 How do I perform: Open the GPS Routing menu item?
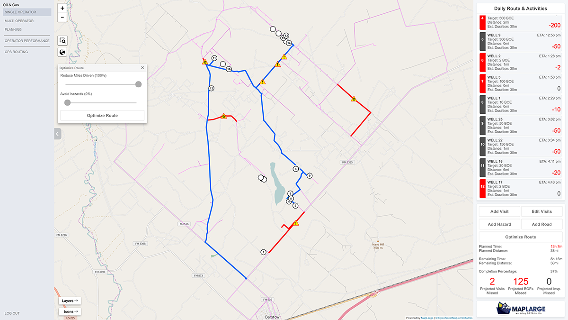16,52
